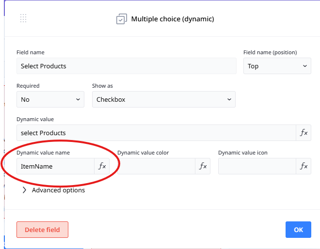Click the Delete field button
This screenshot has width=320, height=249.
pyautogui.click(x=42, y=230)
